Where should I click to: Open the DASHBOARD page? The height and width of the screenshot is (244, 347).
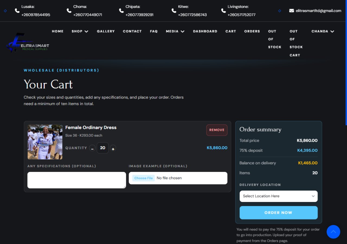pos(205,31)
